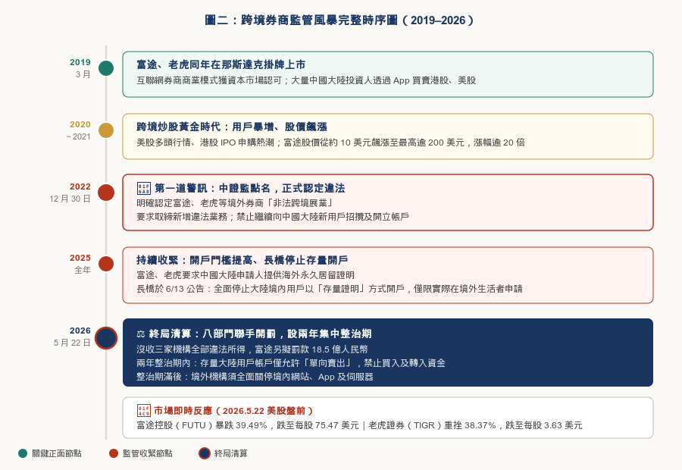Click the scales icon before 終局清算 heading
The image size is (682, 470).
point(141,334)
